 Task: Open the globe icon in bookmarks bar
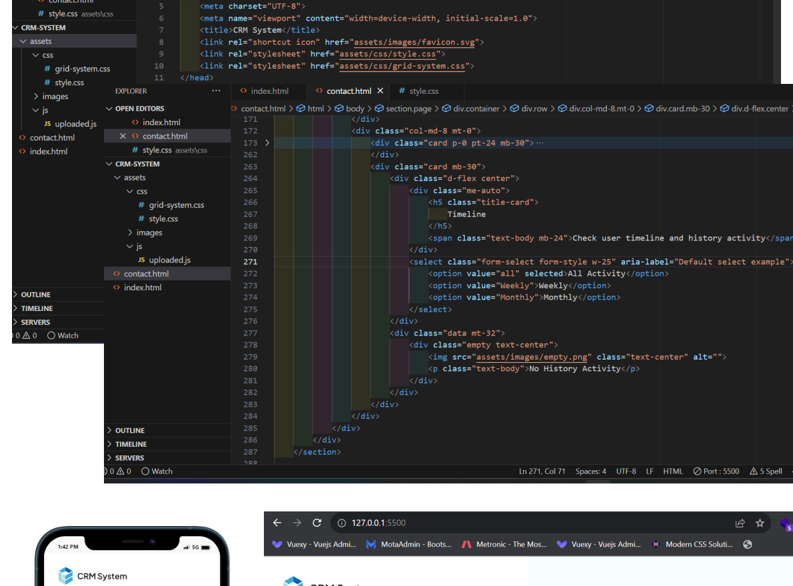747,544
